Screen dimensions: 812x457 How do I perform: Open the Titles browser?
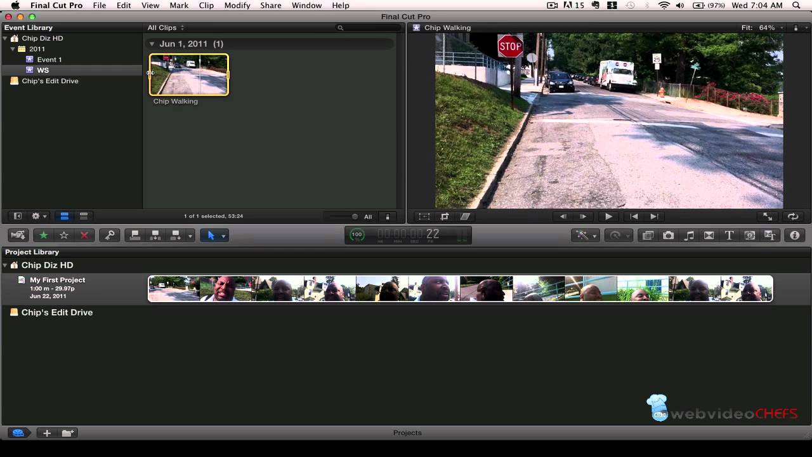point(729,235)
